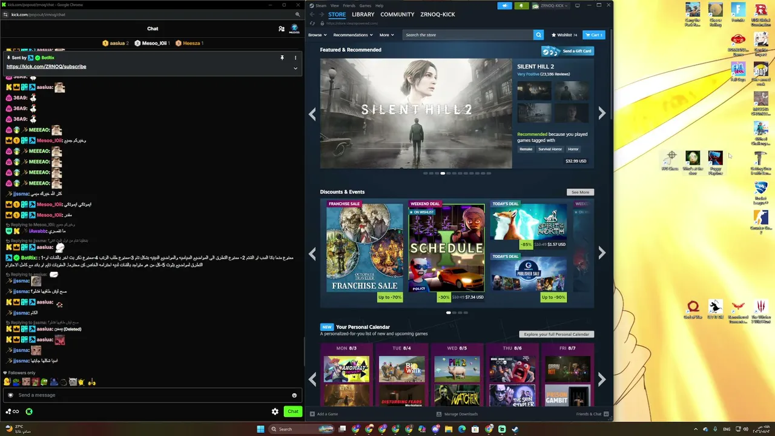Click the Steam store search magnifier button
Screen dimensions: 775x436
(538, 35)
